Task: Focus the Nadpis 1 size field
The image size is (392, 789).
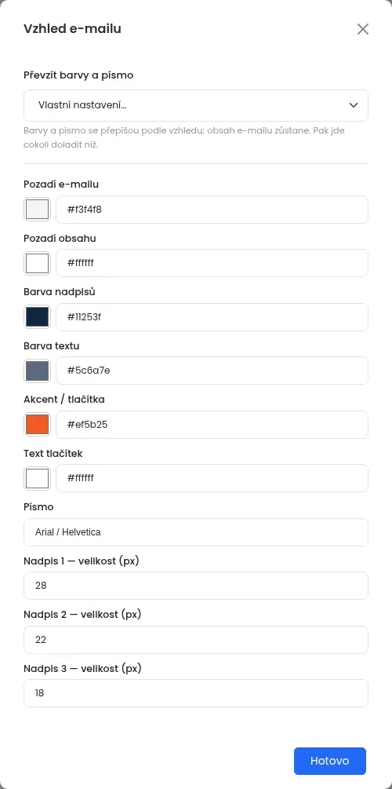Action: coord(196,586)
